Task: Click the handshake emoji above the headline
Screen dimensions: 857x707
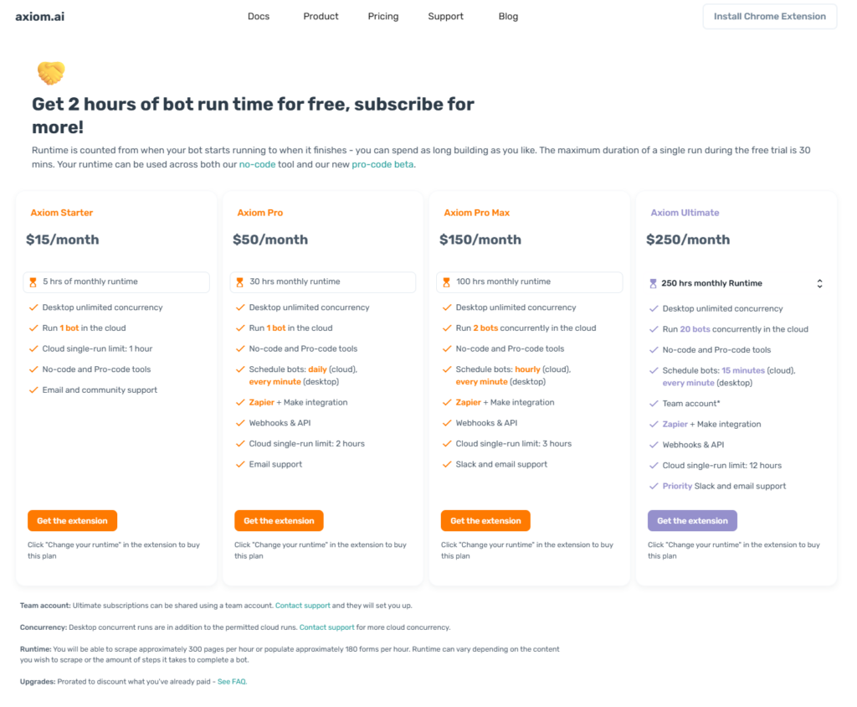Action: tap(50, 73)
